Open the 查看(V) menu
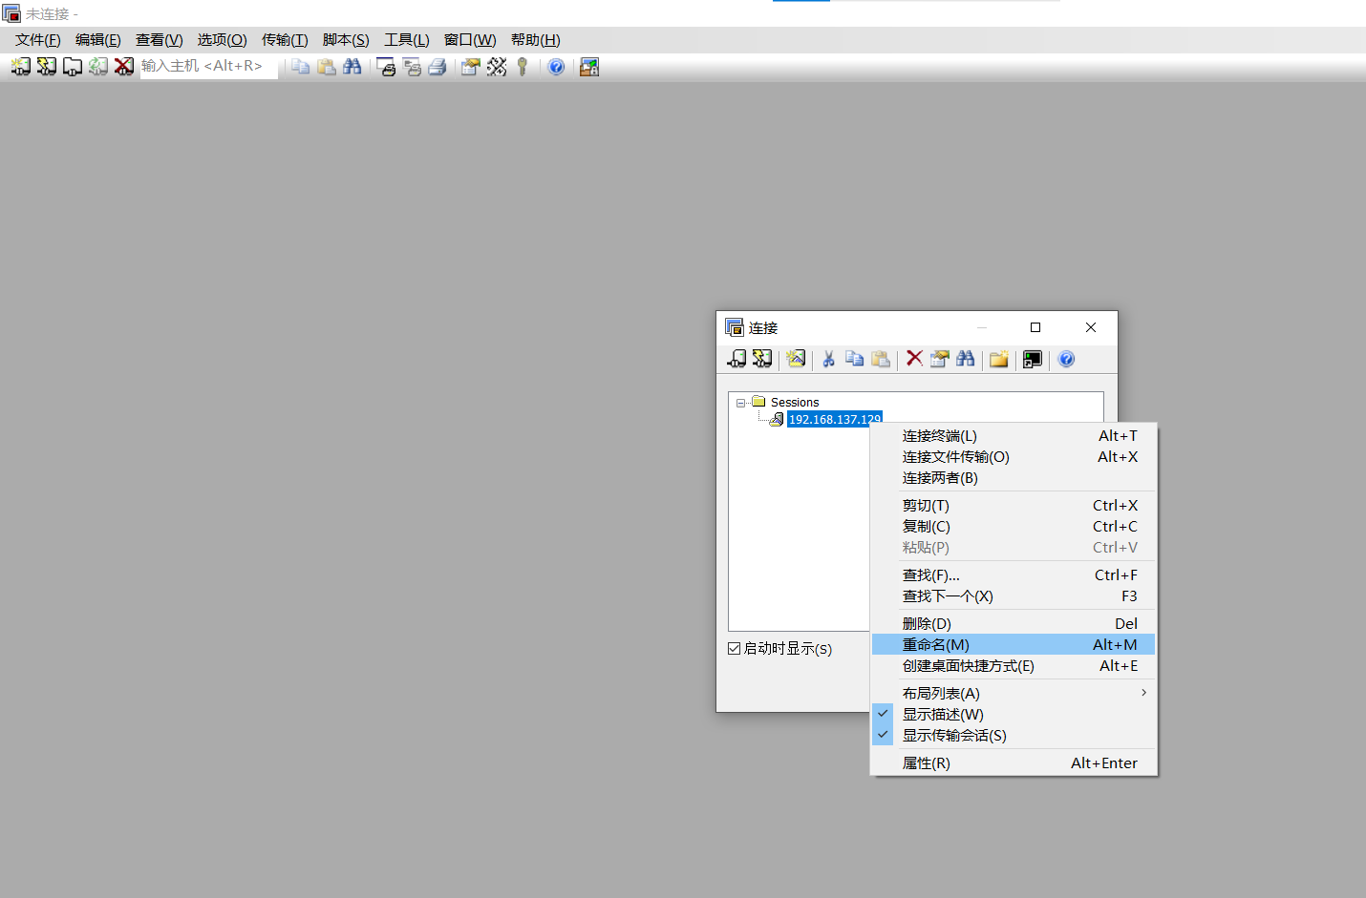Image resolution: width=1366 pixels, height=898 pixels. [x=160, y=40]
